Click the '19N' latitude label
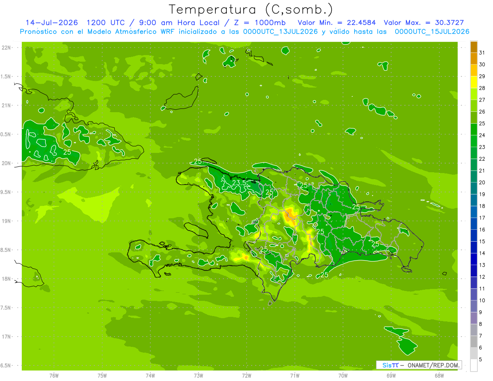This screenshot has height=381, width=493. (7, 221)
